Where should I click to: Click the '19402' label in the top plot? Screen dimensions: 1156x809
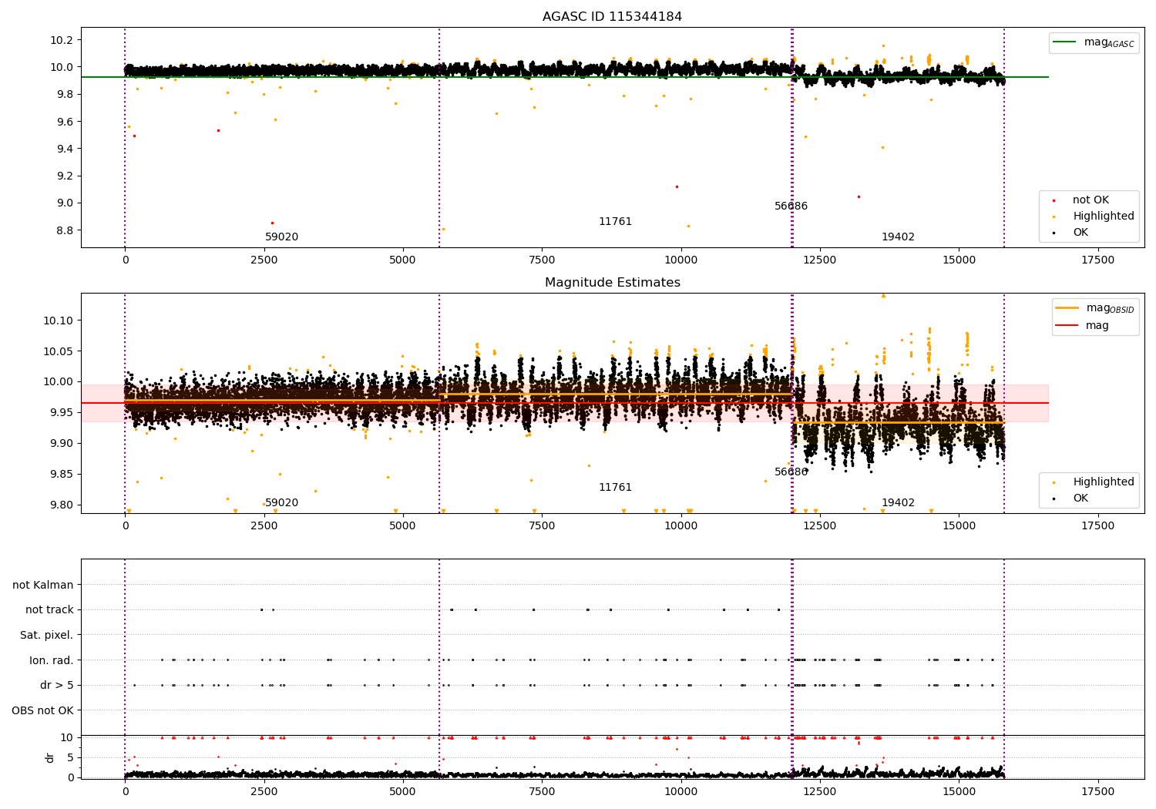pos(898,237)
